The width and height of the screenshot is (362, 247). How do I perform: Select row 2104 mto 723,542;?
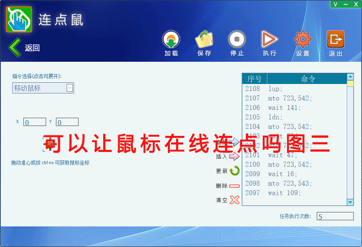pyautogui.click(x=295, y=127)
